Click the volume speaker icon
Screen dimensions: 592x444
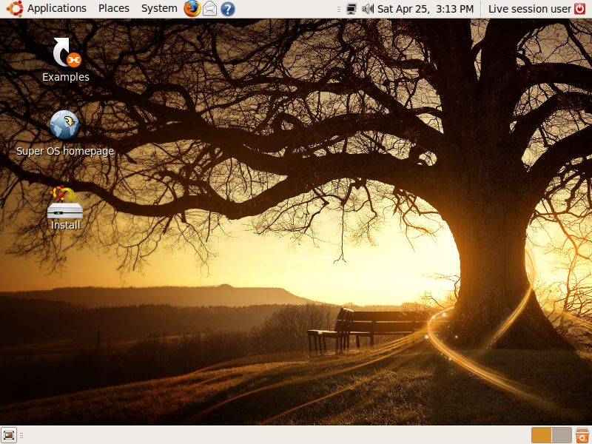(x=368, y=9)
